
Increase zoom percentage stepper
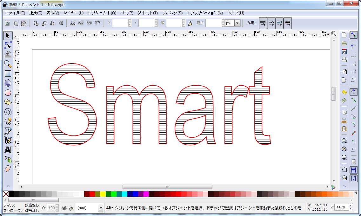[x=351, y=206]
